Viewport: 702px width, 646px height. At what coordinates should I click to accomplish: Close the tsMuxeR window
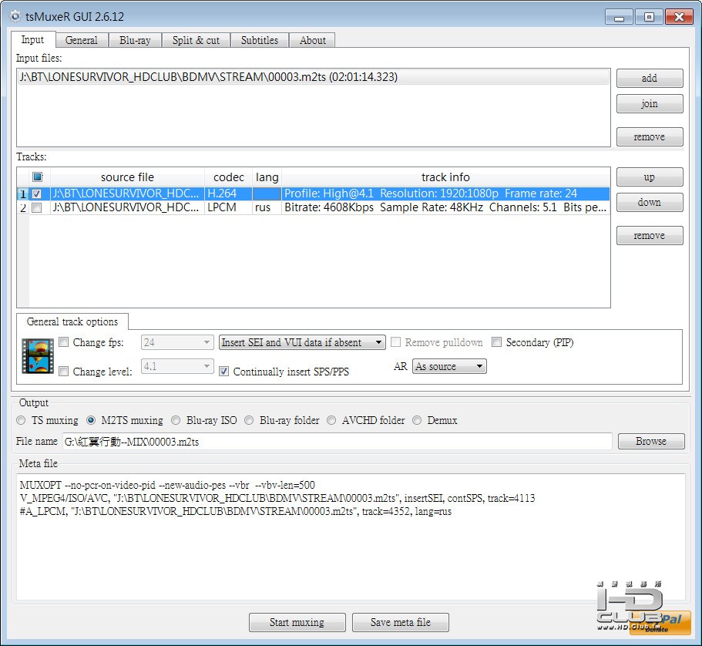coord(679,18)
